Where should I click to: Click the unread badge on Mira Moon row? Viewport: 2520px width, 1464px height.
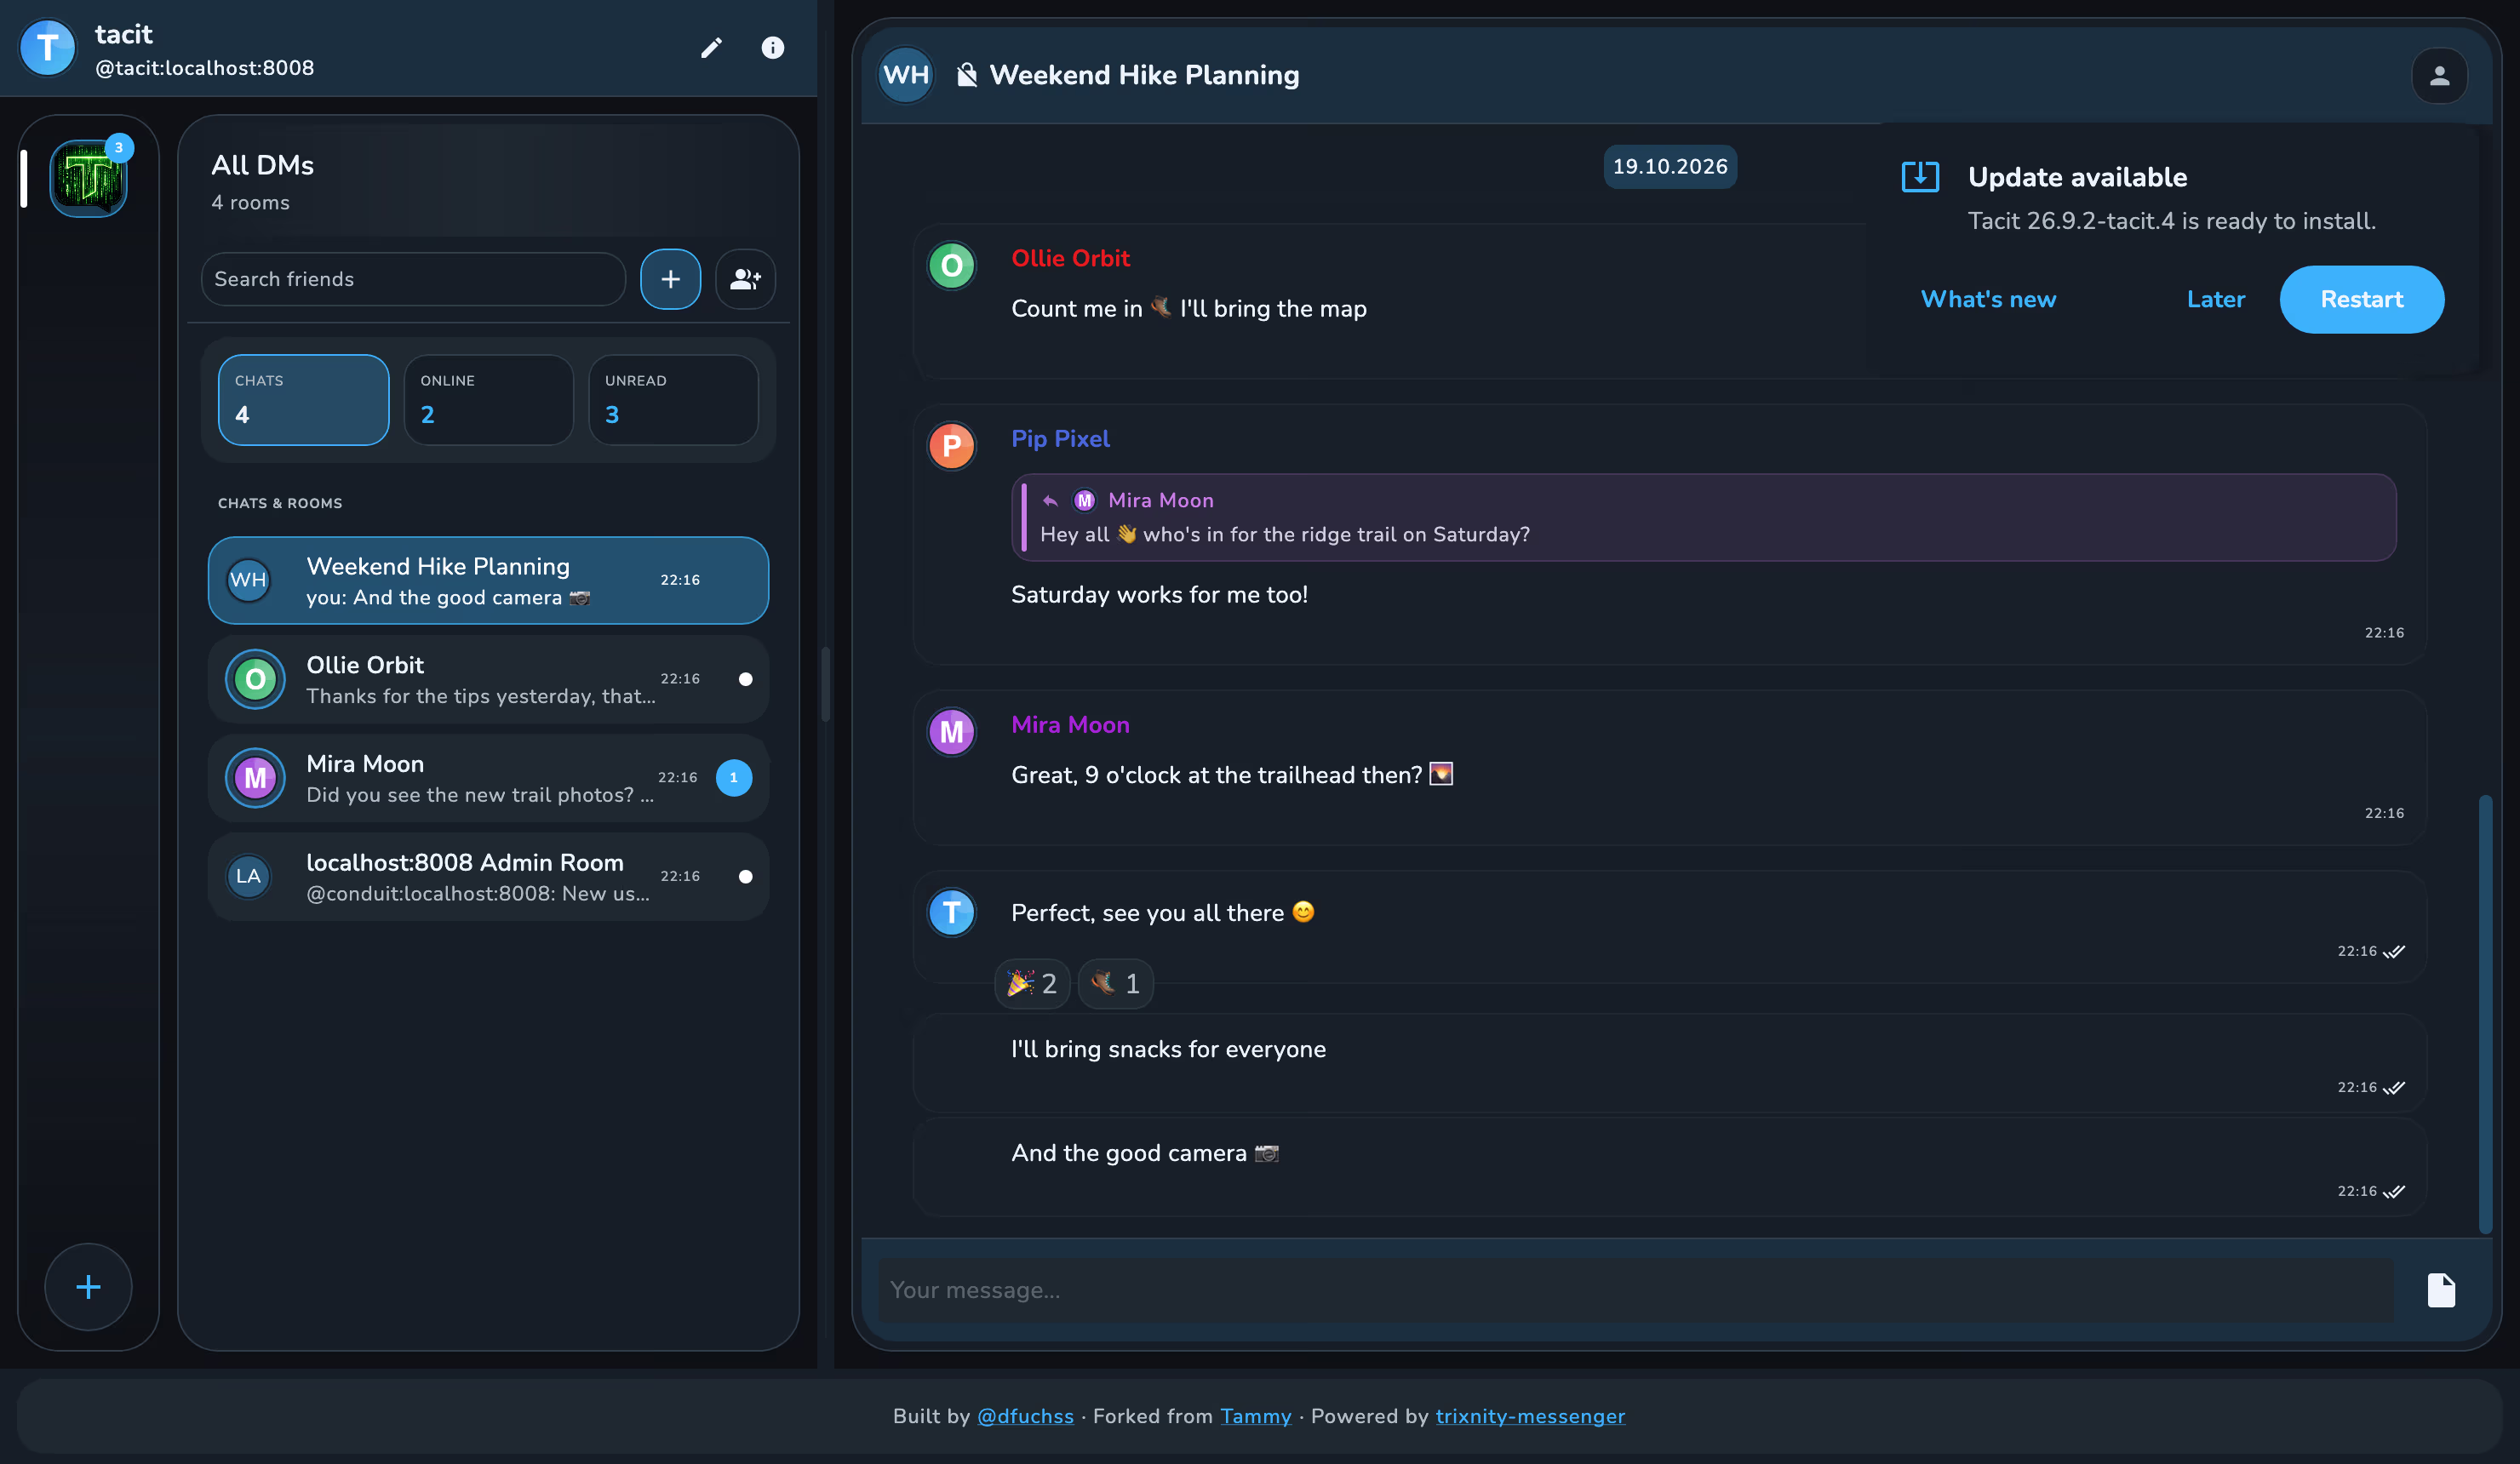tap(733, 778)
